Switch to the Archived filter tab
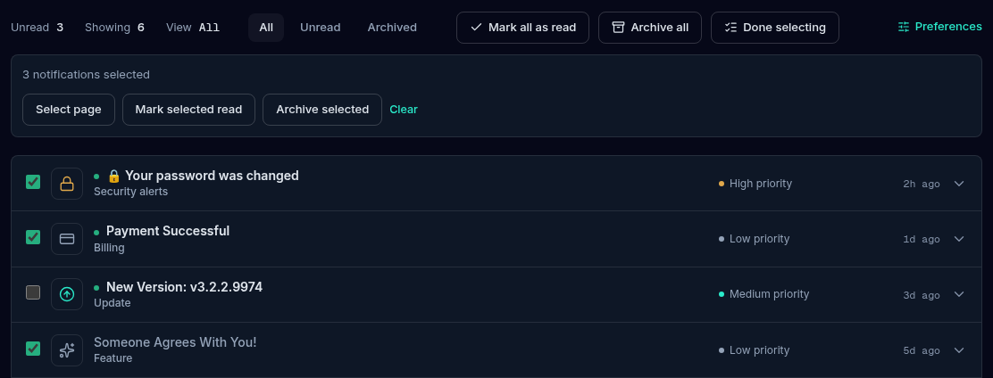The width and height of the screenshot is (993, 378). [392, 27]
